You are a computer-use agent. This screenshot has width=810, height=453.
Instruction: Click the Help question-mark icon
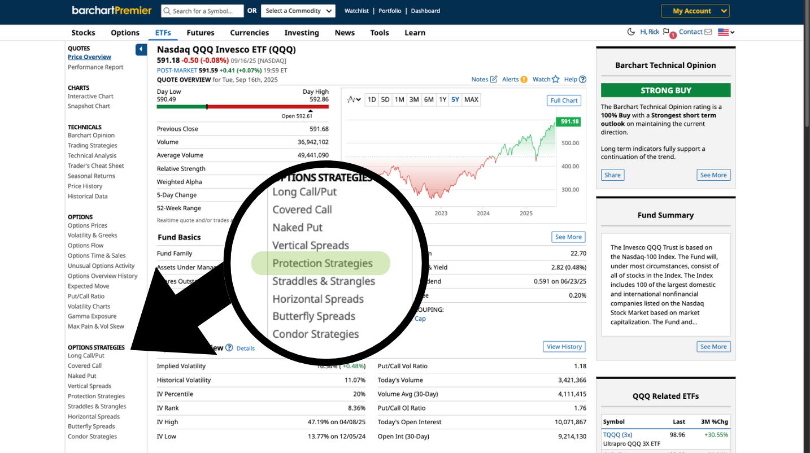[583, 80]
